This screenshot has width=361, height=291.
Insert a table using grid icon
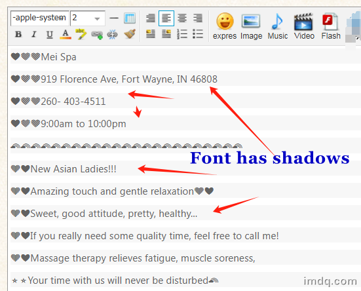130,18
